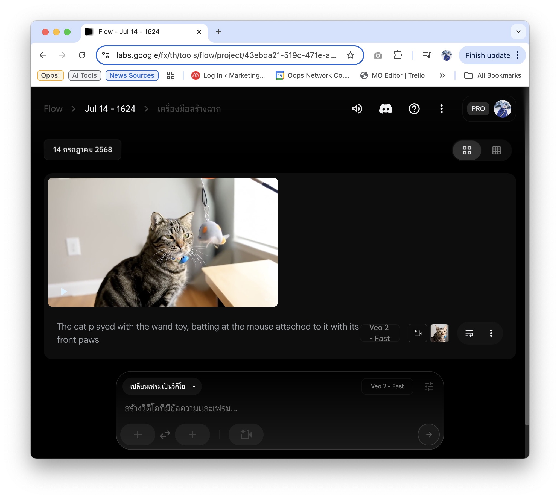Go to Flow home via breadcrumb

click(53, 109)
